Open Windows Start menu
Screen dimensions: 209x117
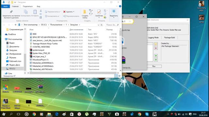coord(4,114)
